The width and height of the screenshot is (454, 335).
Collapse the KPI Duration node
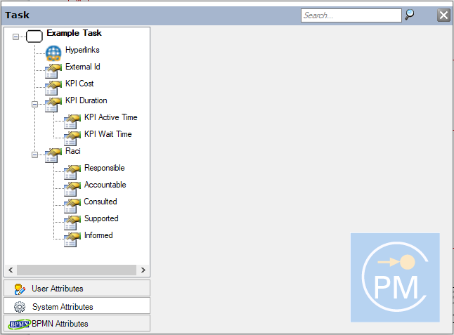coord(34,104)
